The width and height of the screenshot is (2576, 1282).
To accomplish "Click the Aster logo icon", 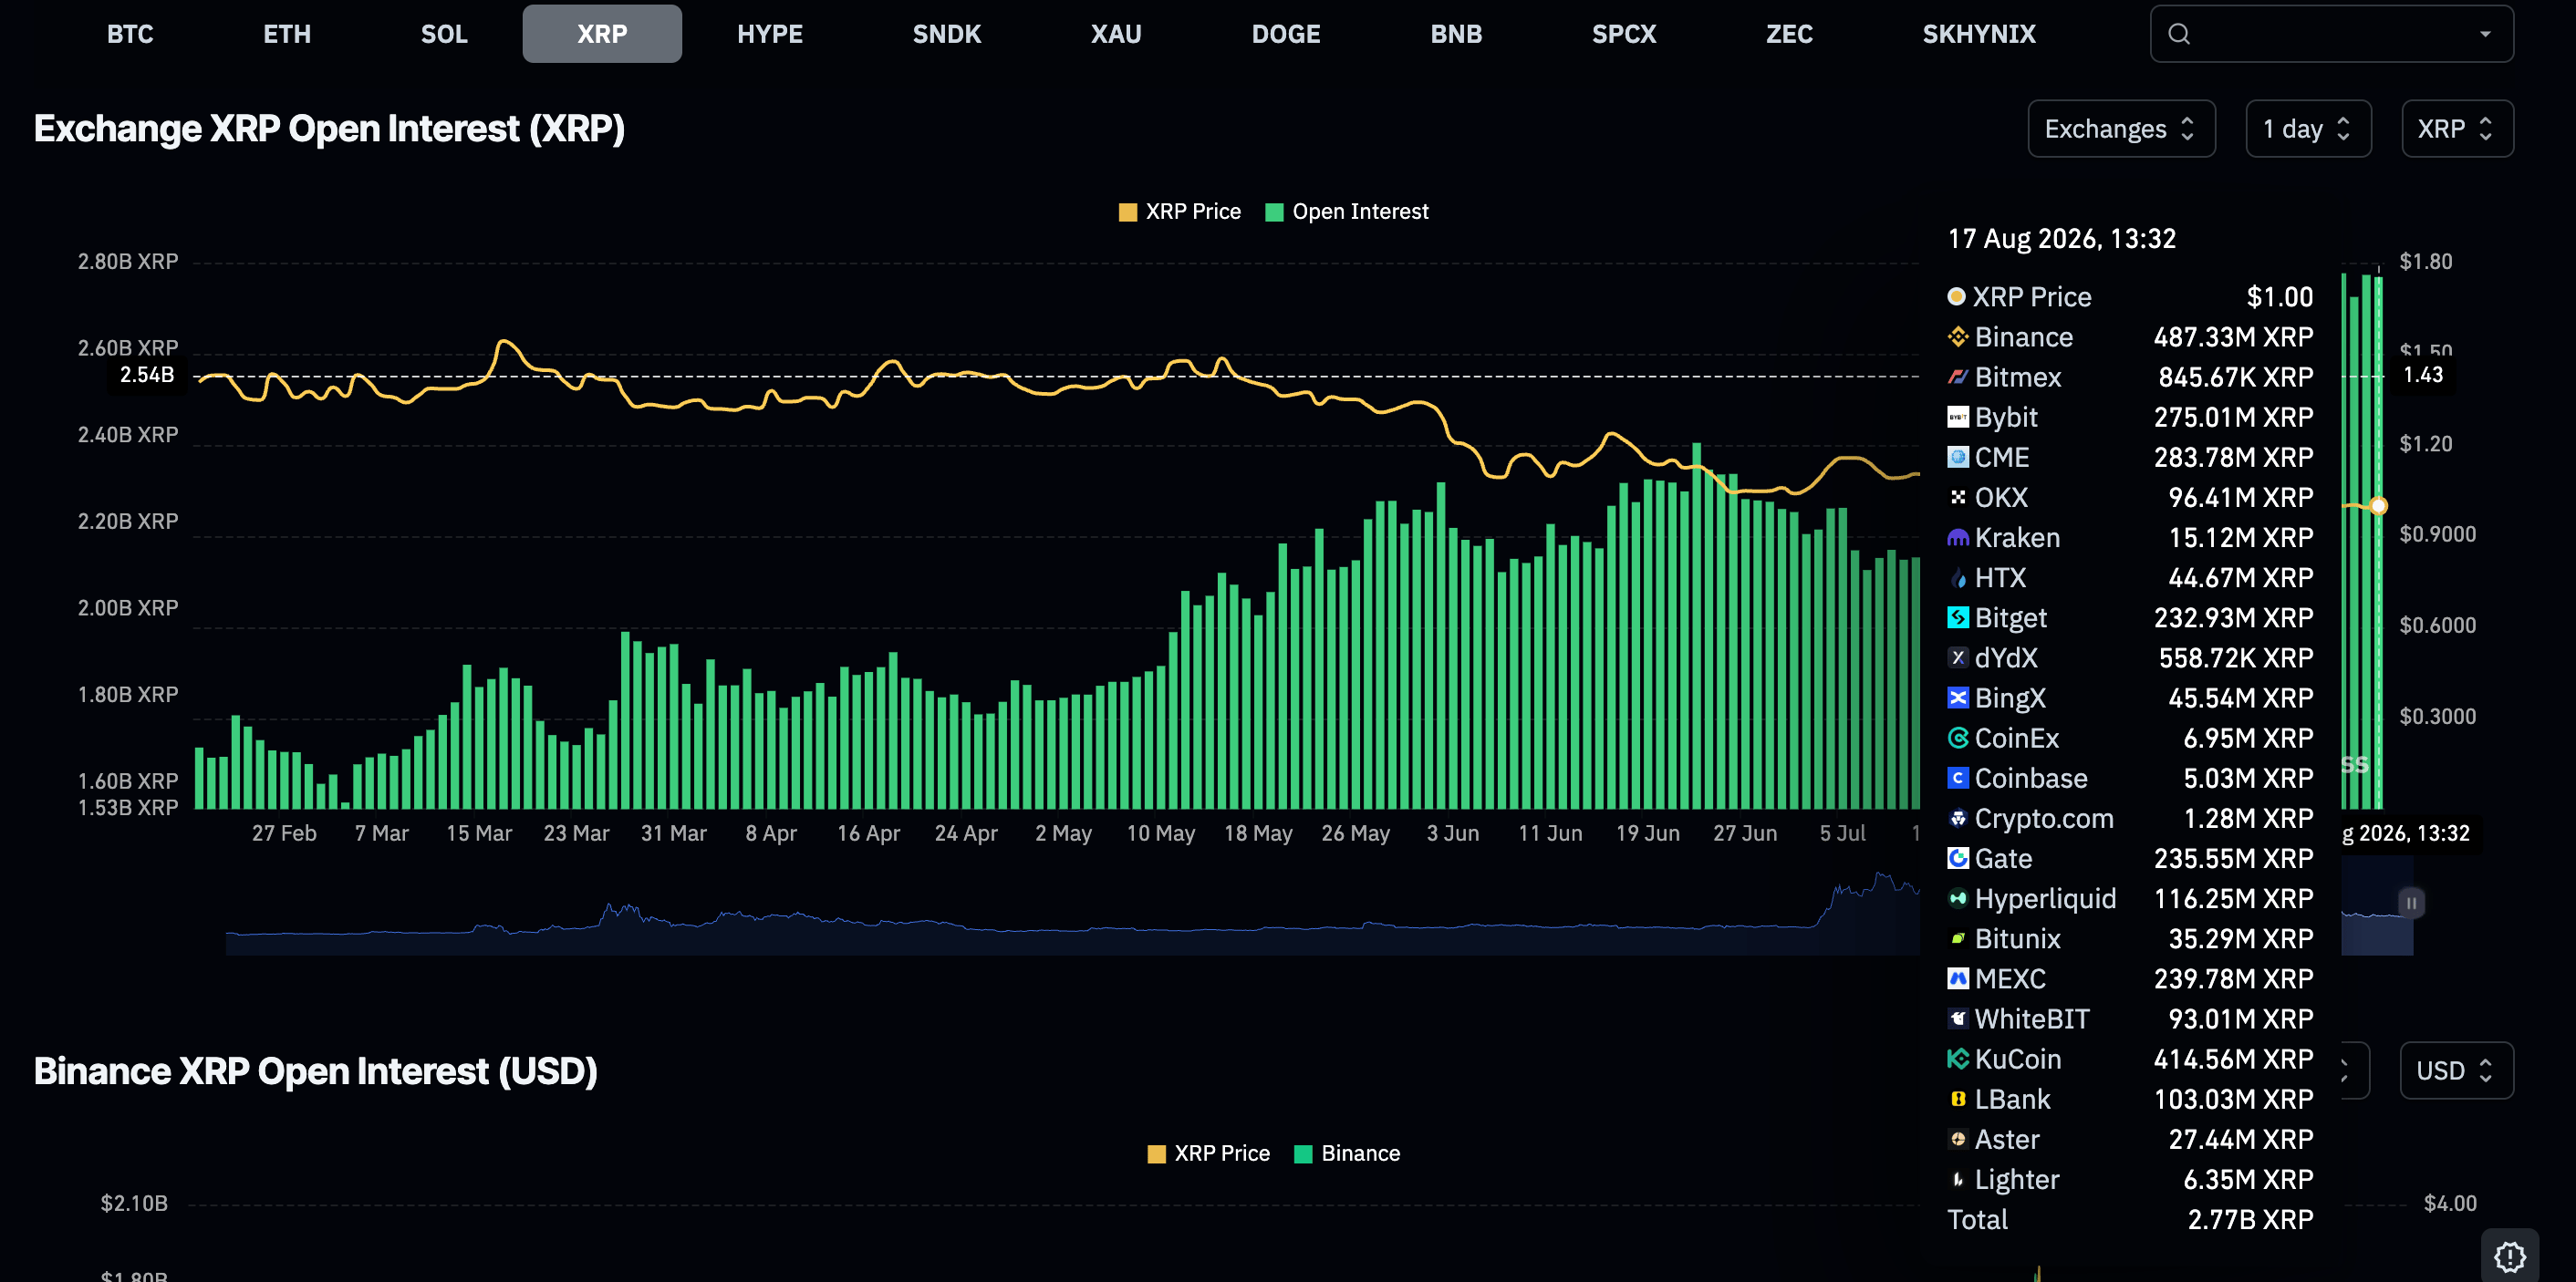I will click(x=1958, y=1139).
